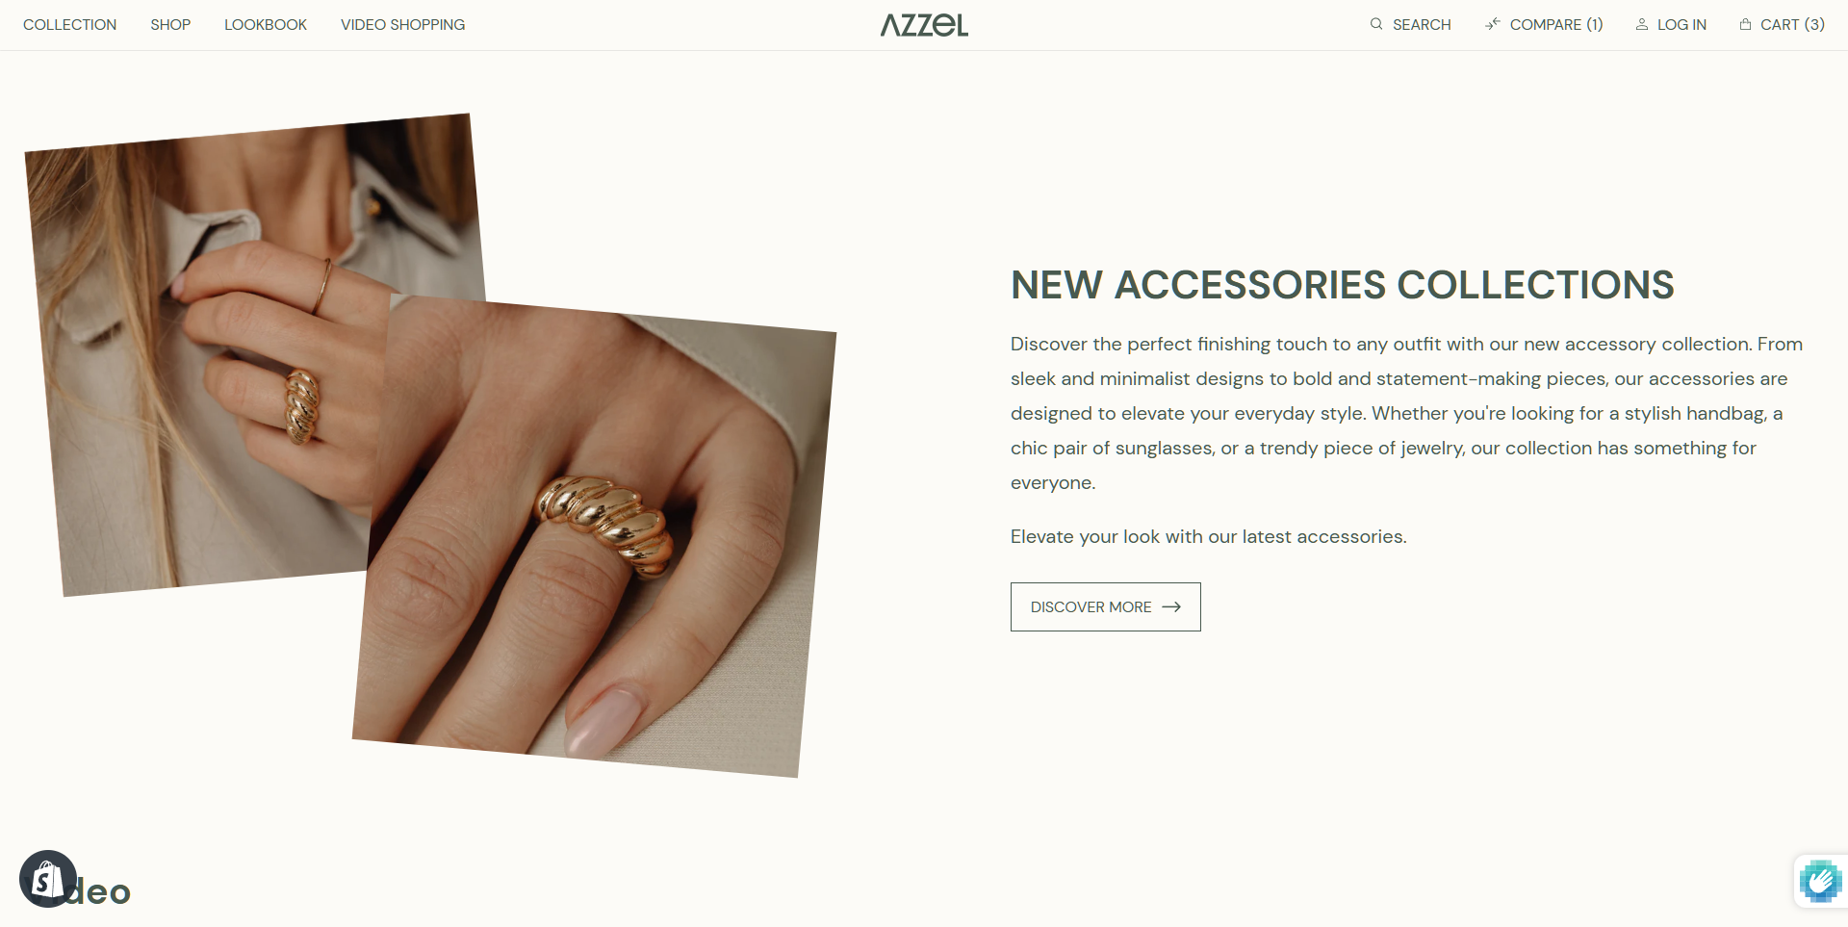Image resolution: width=1848 pixels, height=927 pixels.
Task: Go to Video Shopping page
Action: coord(402,24)
